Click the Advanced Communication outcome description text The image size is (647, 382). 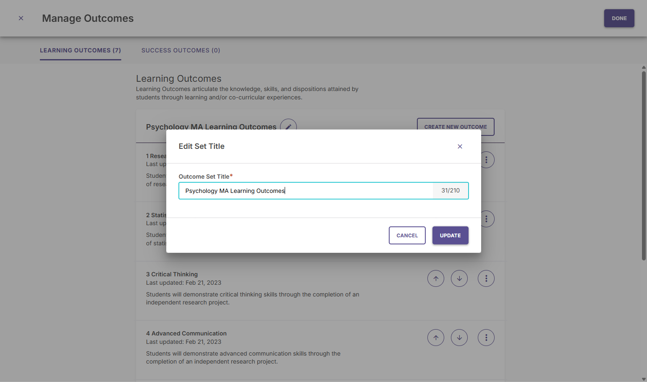coord(243,358)
